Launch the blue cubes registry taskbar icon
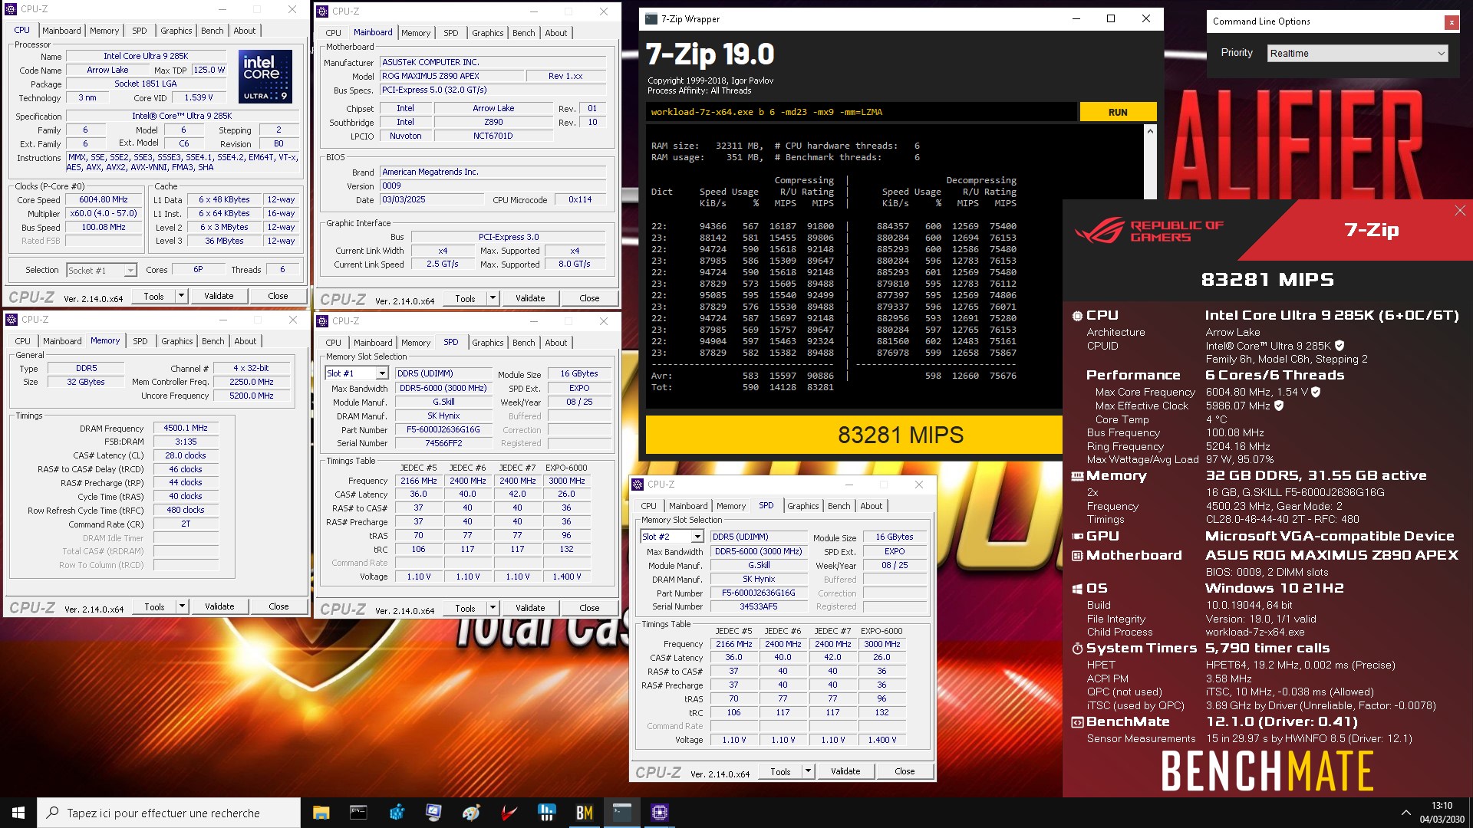 [x=396, y=813]
